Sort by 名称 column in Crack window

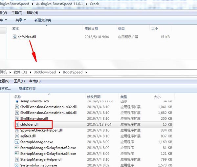[15, 29]
